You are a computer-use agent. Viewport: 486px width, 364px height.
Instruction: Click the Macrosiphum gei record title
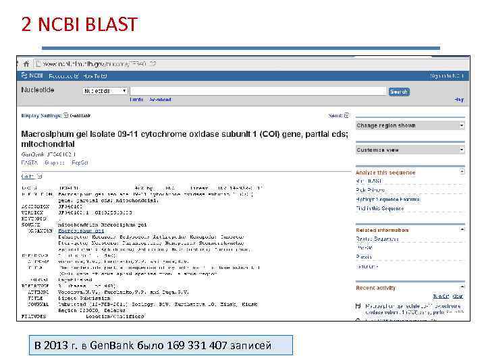pyautogui.click(x=185, y=139)
